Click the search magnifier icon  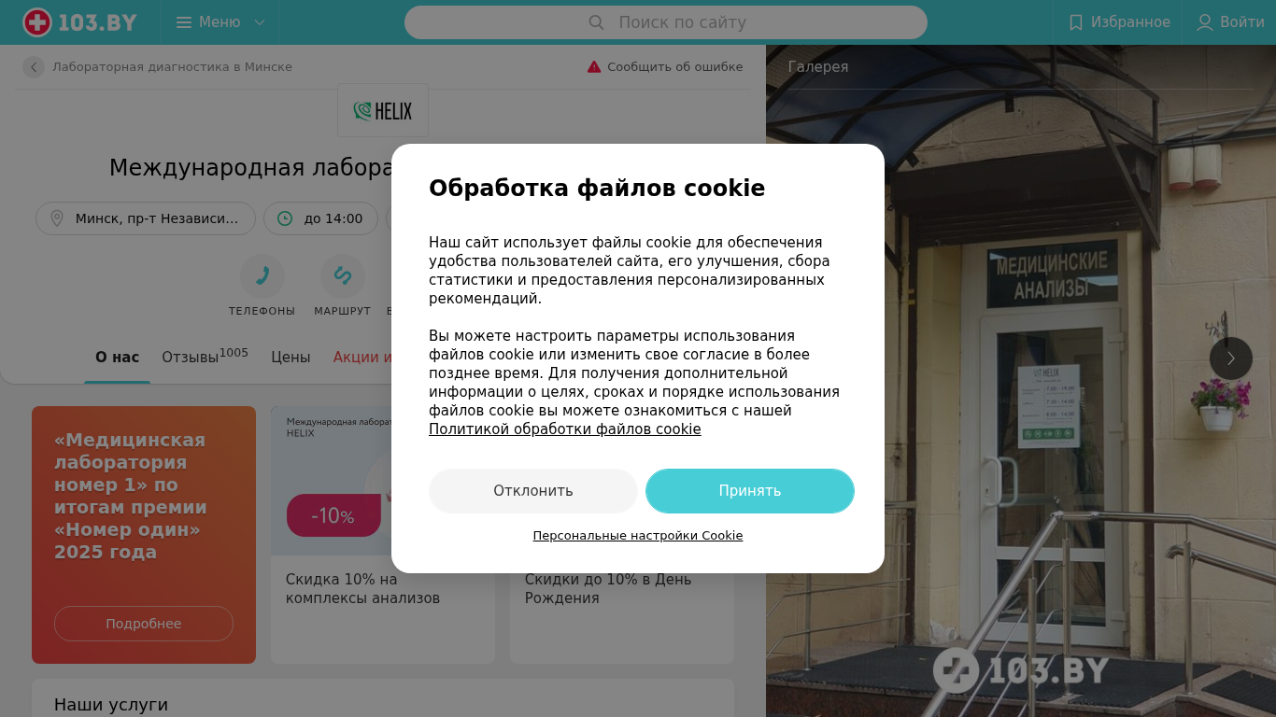tap(597, 22)
